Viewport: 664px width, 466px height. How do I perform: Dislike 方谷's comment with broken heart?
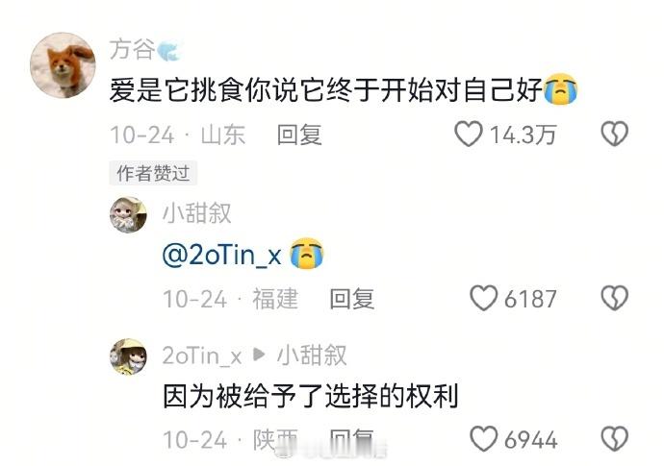615,135
